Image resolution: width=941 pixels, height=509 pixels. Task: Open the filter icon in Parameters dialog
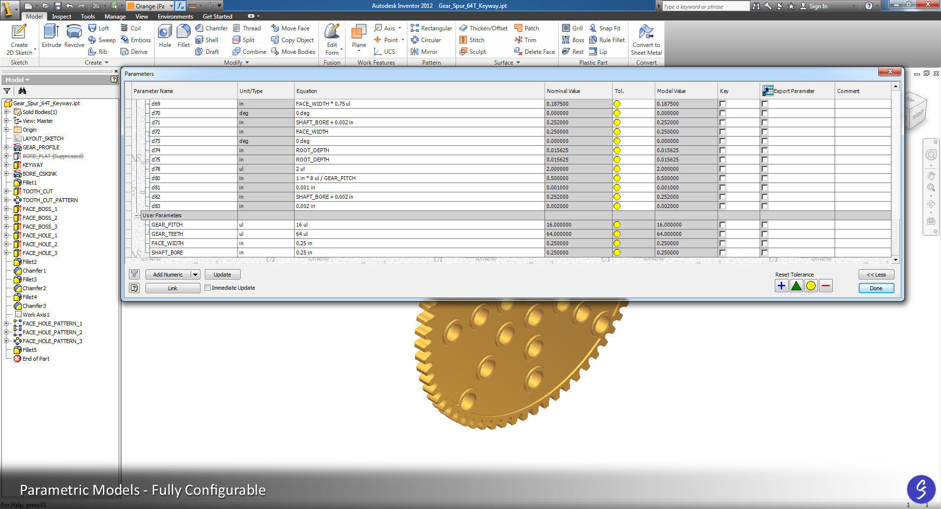click(x=134, y=275)
